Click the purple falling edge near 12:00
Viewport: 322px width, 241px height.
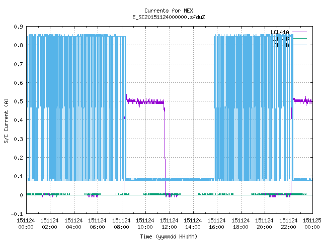coord(165,150)
